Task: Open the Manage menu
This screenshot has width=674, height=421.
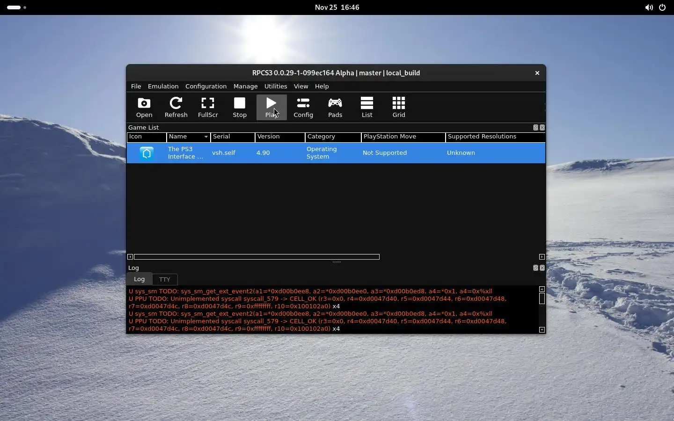Action: coord(245,86)
